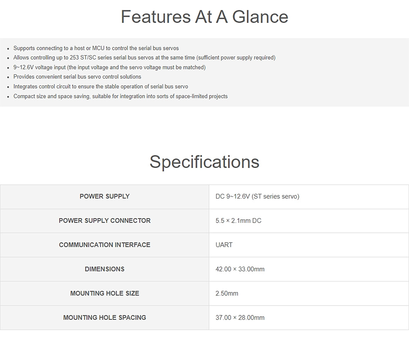
Task: Click the DIMENSIONS label cell
Action: pos(105,269)
